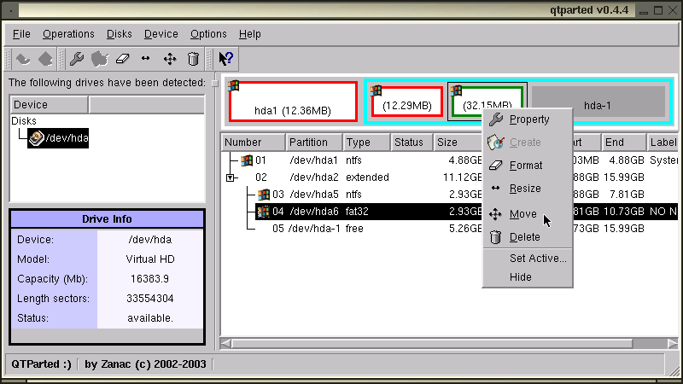
Task: Choose Resize from the context menu
Action: [x=528, y=189]
